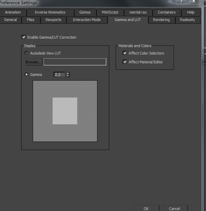Click the LUT file path field
Screen dimensions: 206x211
[75, 62]
